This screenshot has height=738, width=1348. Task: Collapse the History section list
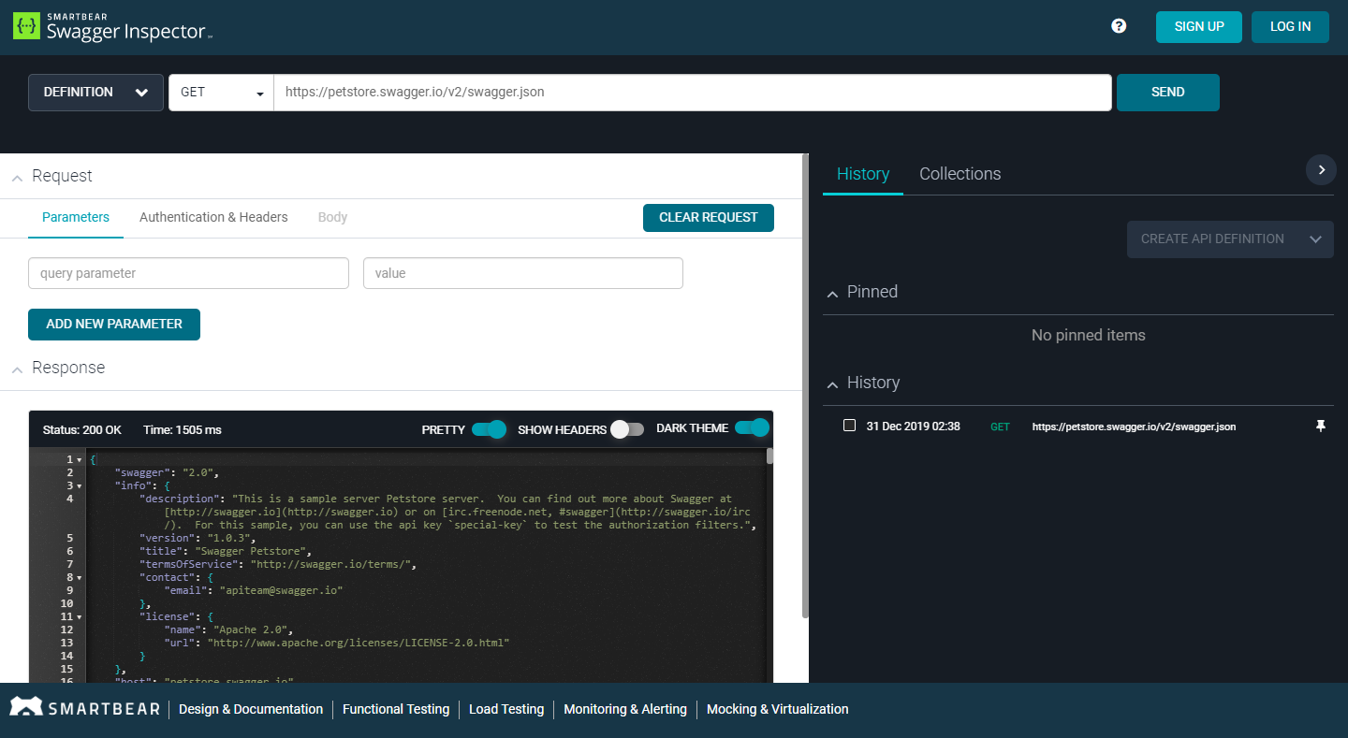point(832,383)
